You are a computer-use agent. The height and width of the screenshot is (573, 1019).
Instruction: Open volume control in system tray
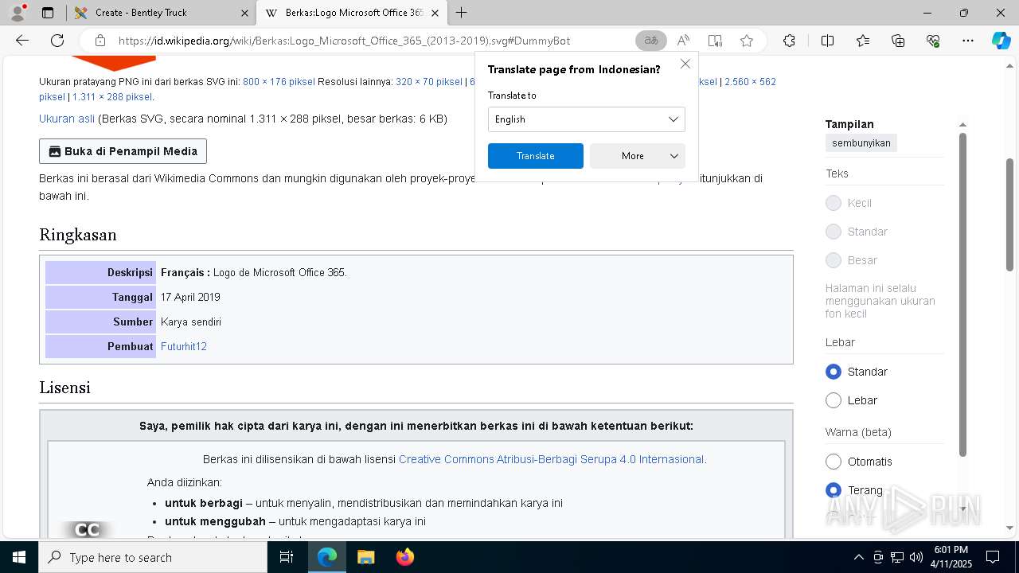pyautogui.click(x=916, y=557)
